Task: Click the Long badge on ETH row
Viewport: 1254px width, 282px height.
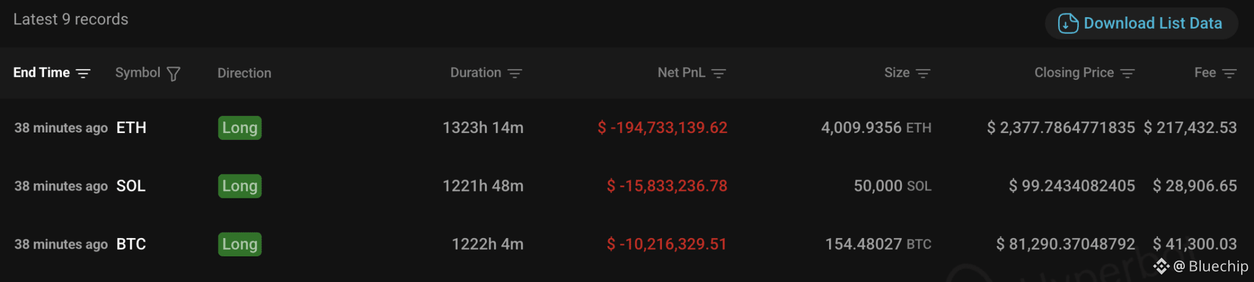Action: pos(240,128)
